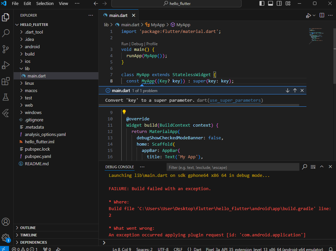Go to next problem arrow

[287, 90]
